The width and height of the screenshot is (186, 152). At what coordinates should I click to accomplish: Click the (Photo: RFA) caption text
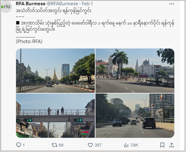[x=29, y=41]
